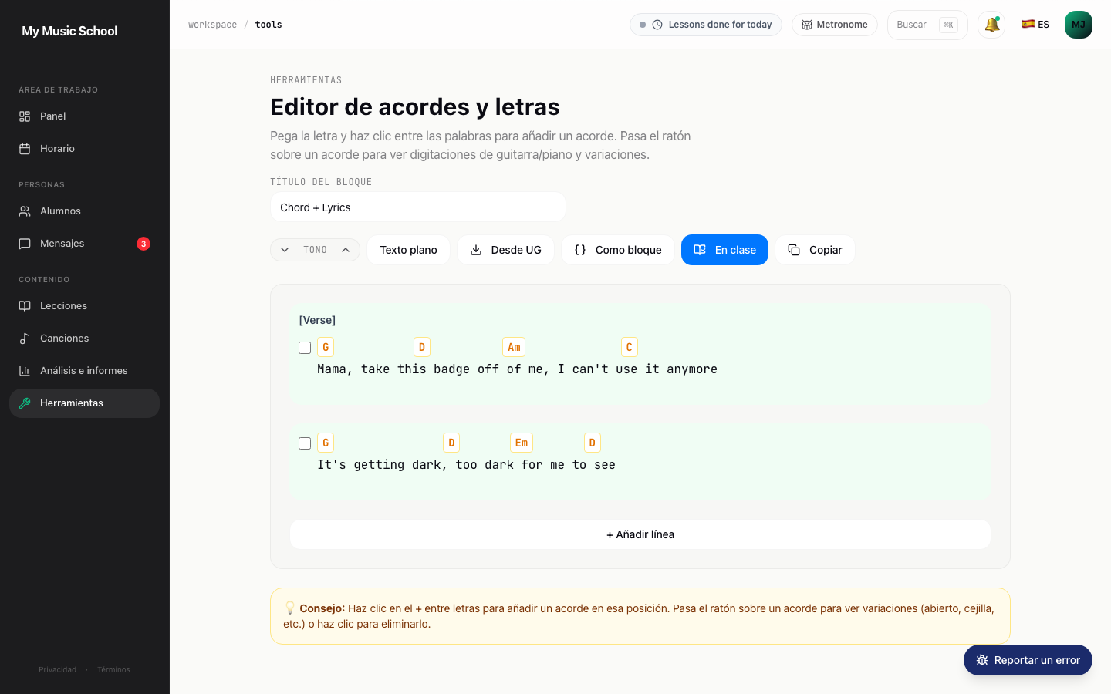Open Análisis e informes in sidebar
The height and width of the screenshot is (694, 1111).
pos(84,371)
